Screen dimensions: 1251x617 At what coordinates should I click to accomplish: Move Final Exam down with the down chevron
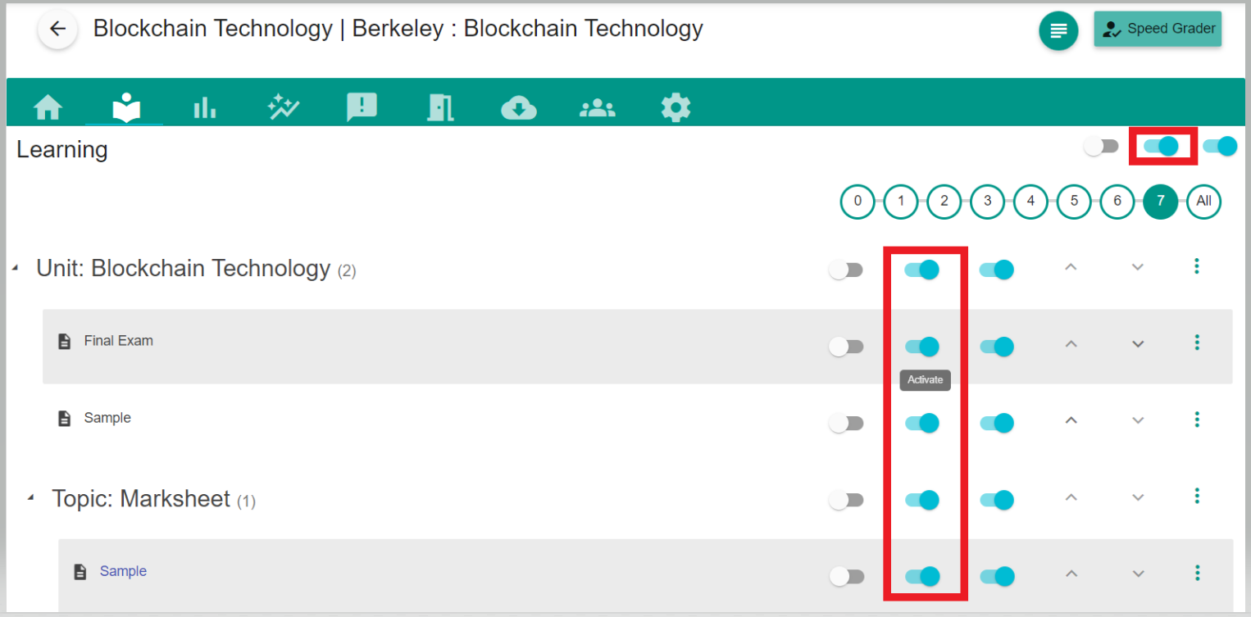click(x=1137, y=344)
